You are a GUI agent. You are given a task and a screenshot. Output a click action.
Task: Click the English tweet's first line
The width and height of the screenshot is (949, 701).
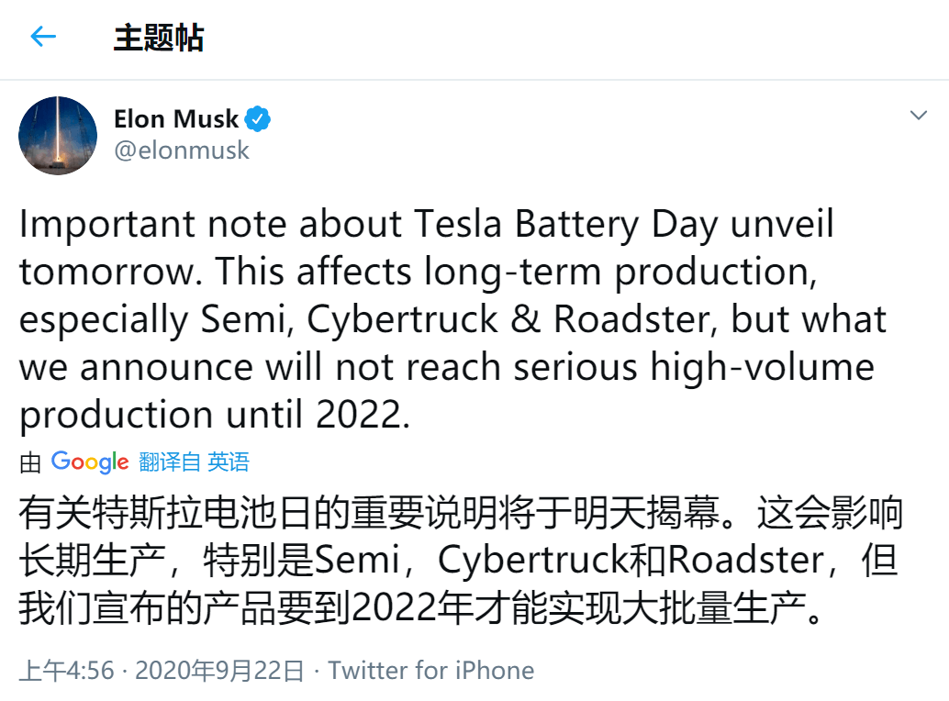pyautogui.click(x=427, y=225)
